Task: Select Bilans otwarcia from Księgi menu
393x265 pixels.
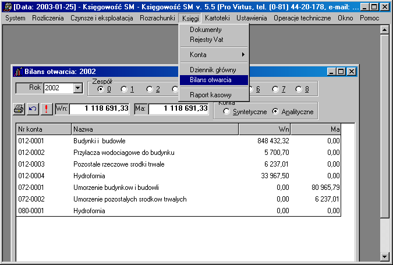Action: 210,80
